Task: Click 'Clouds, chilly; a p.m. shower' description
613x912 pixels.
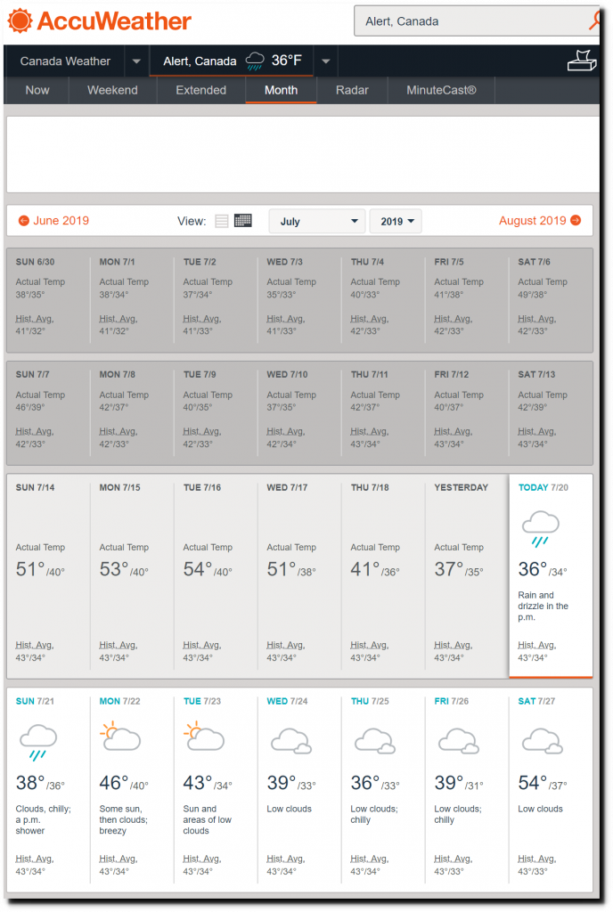Action: point(43,819)
